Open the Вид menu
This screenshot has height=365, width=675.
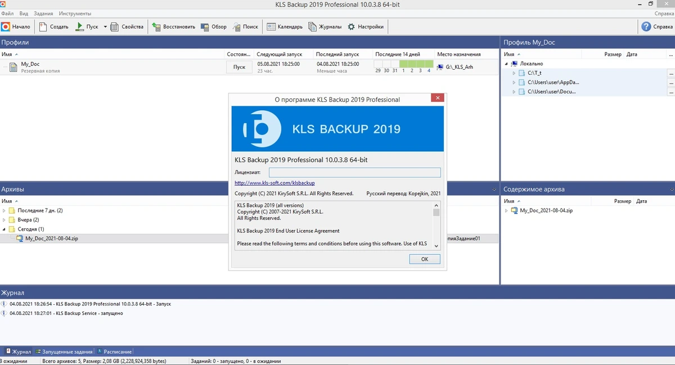(x=24, y=13)
